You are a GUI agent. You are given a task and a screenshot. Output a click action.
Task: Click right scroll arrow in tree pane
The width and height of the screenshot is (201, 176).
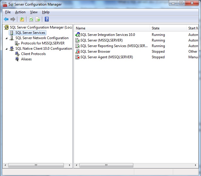click(70, 165)
